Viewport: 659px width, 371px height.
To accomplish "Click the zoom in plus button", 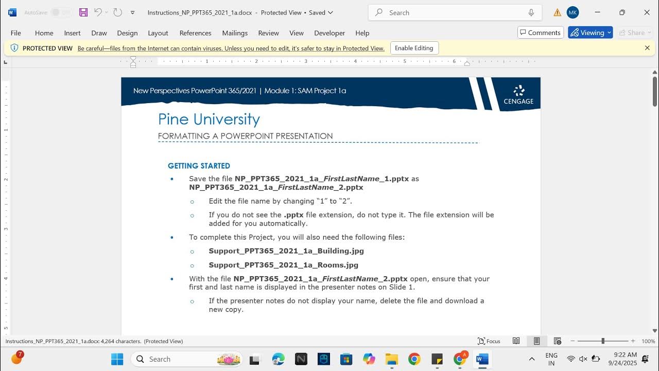I will point(633,341).
